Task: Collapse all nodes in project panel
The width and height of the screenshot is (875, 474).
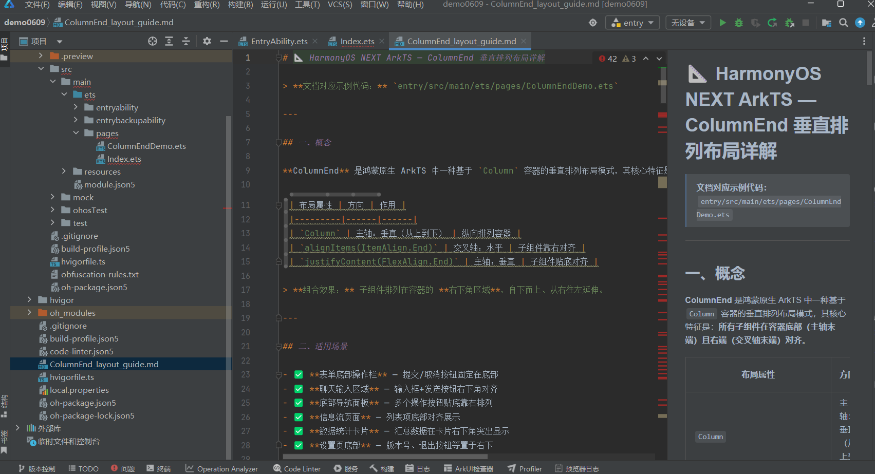Action: [x=186, y=41]
